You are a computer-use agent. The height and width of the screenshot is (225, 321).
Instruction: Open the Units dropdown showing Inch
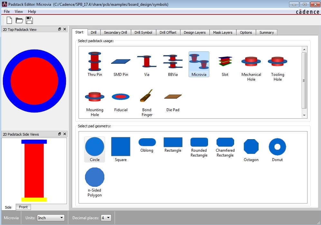click(51, 218)
